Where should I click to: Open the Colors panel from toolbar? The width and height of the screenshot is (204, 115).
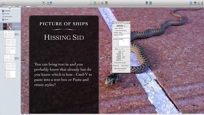point(198,3)
